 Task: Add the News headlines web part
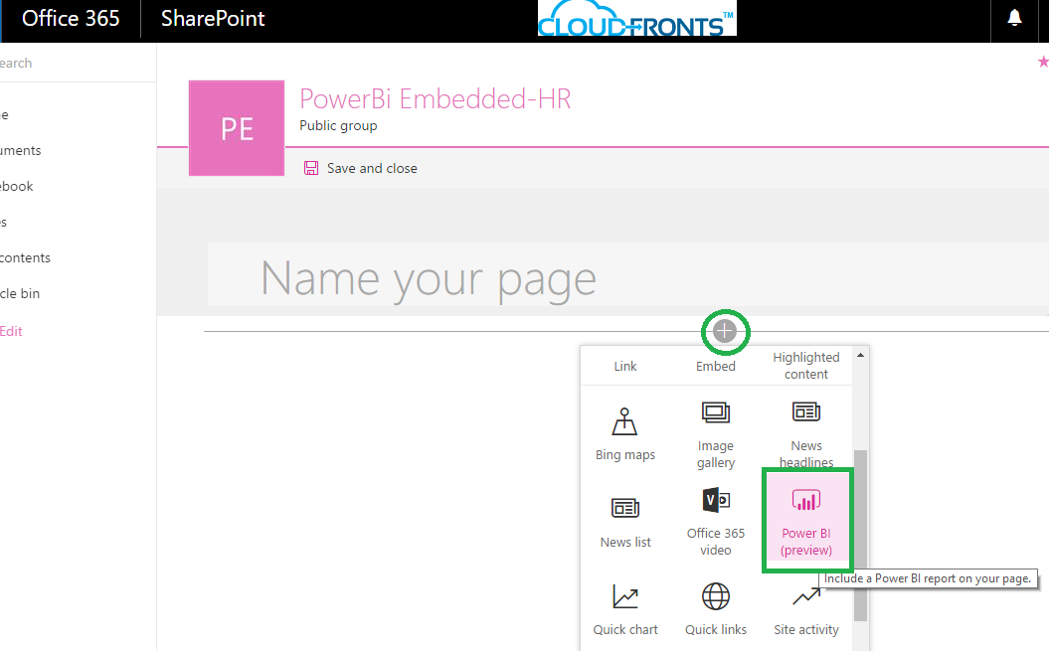(x=806, y=433)
